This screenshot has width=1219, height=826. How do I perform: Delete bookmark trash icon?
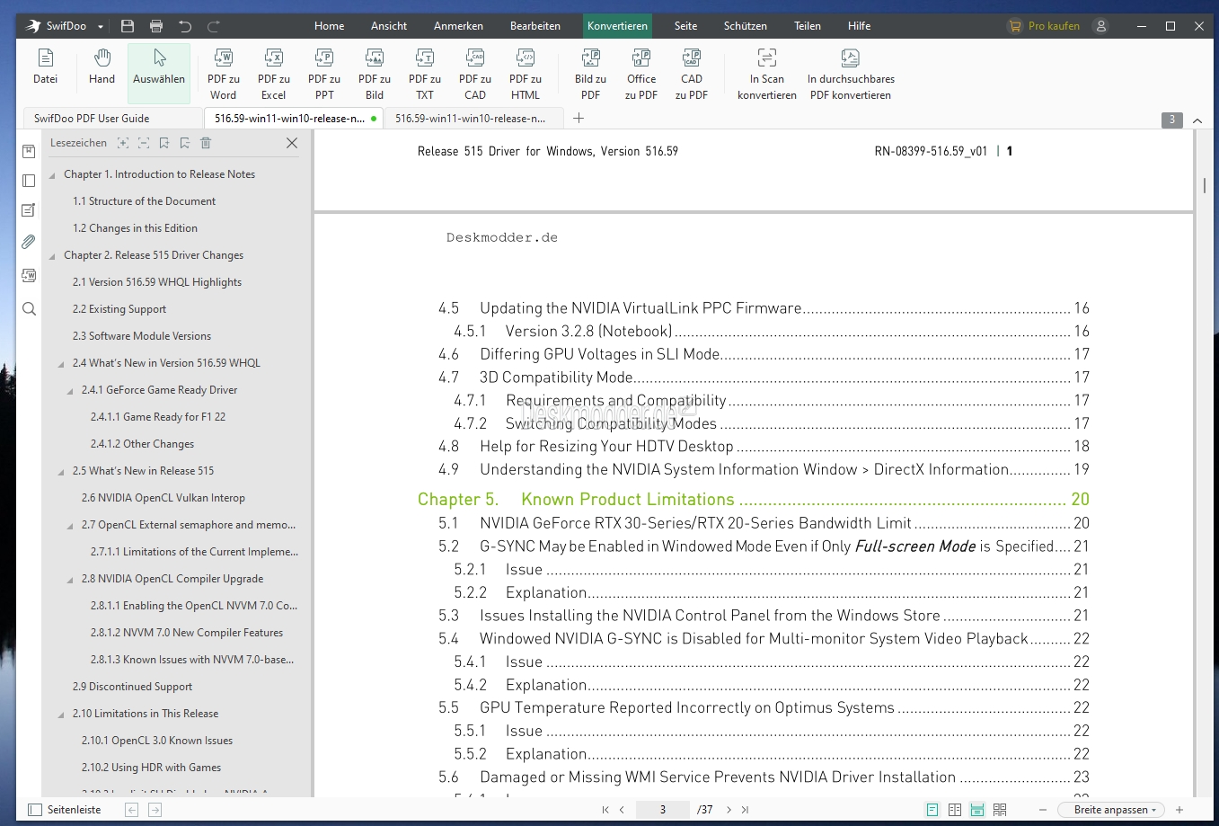pyautogui.click(x=206, y=143)
